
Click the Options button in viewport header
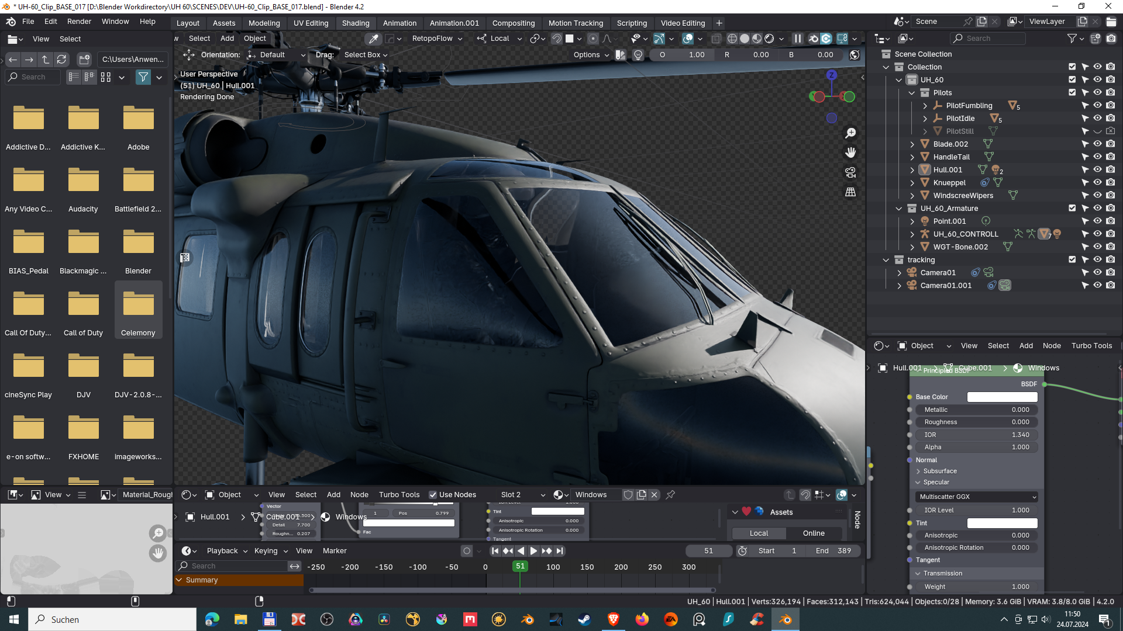tap(591, 55)
